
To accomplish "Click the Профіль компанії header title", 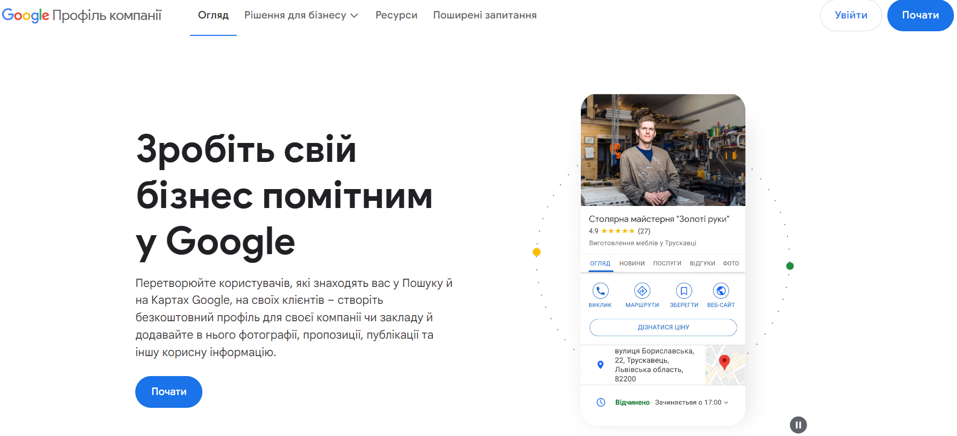I will (x=107, y=15).
